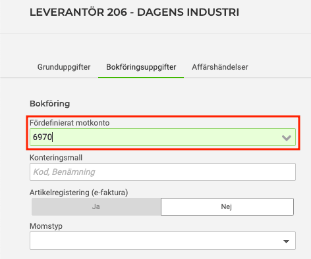Open the Momstyp dropdown
This screenshot has height=259, width=311.
pos(163,241)
